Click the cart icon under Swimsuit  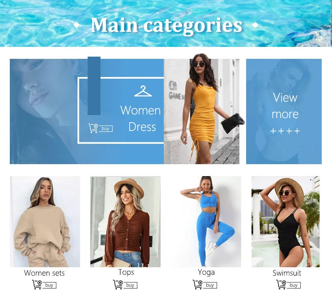tap(282, 284)
